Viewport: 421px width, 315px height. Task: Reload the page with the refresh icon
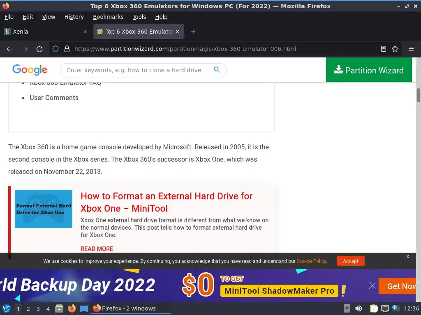point(39,49)
